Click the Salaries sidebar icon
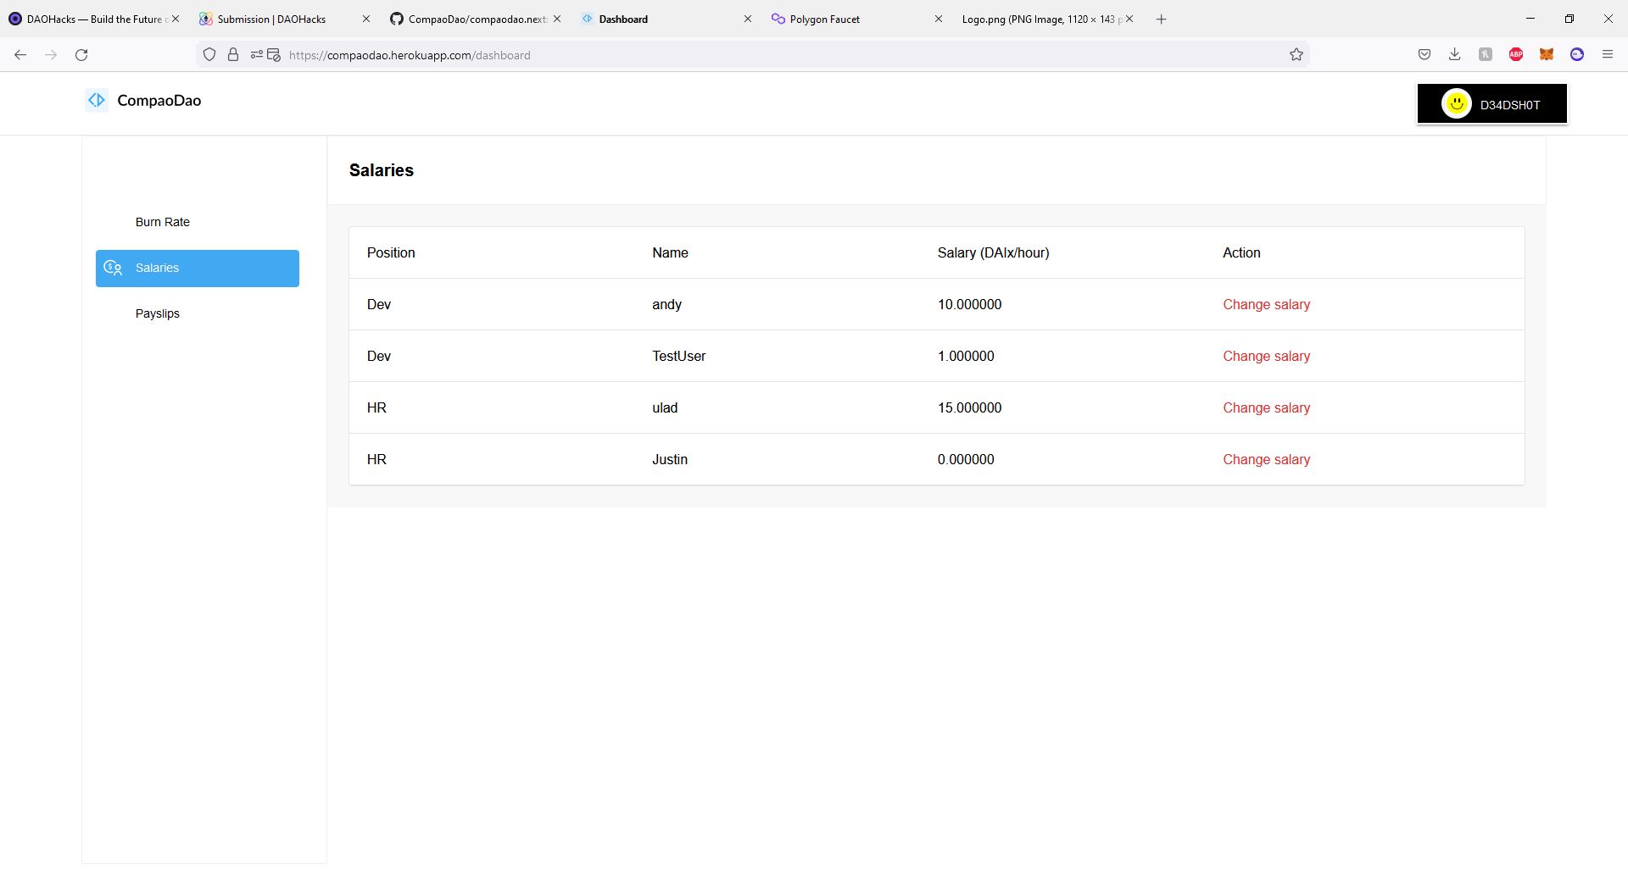The image size is (1628, 881). [113, 268]
